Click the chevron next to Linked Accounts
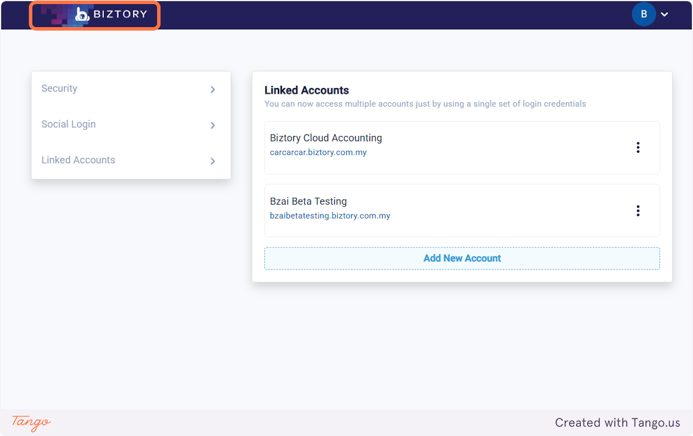693x436 pixels. (x=213, y=161)
